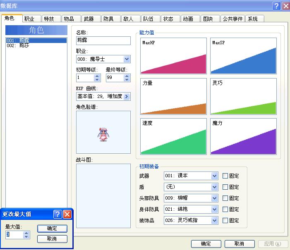Decrease 最终等级 with the down arrow
Viewport: 290px width, 250px height.
pos(127,80)
